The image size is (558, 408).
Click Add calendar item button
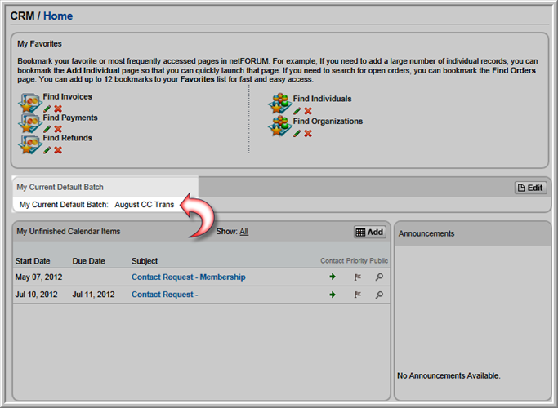(x=370, y=232)
